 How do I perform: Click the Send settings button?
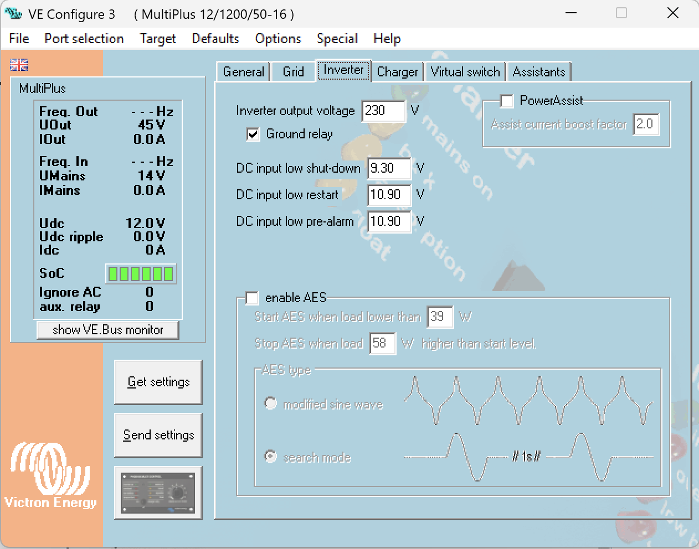[x=158, y=435]
